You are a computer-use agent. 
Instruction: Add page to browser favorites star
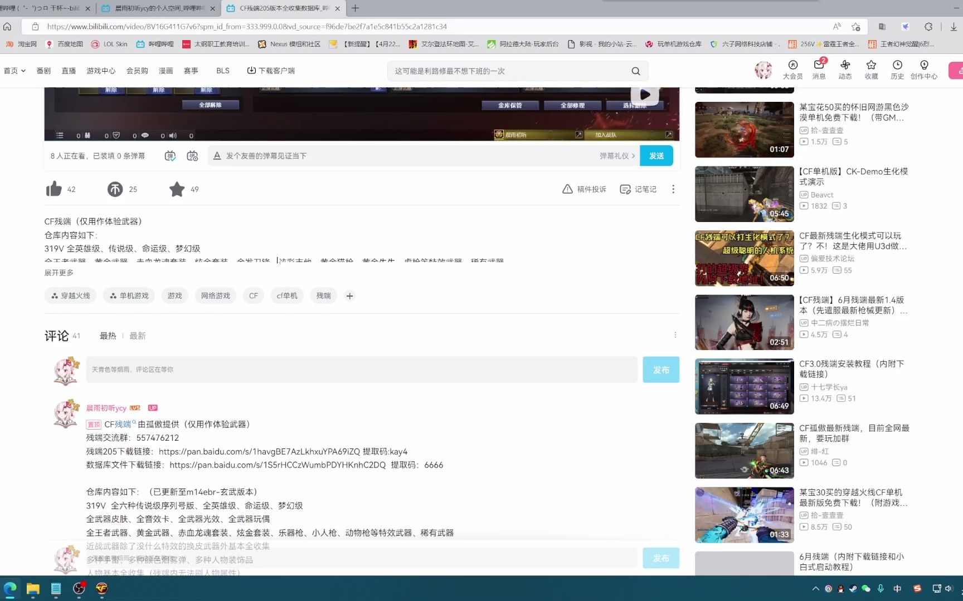click(856, 26)
